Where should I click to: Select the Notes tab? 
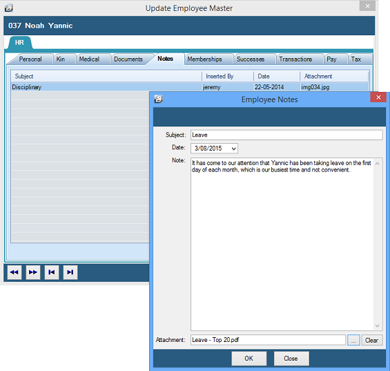tap(166, 59)
